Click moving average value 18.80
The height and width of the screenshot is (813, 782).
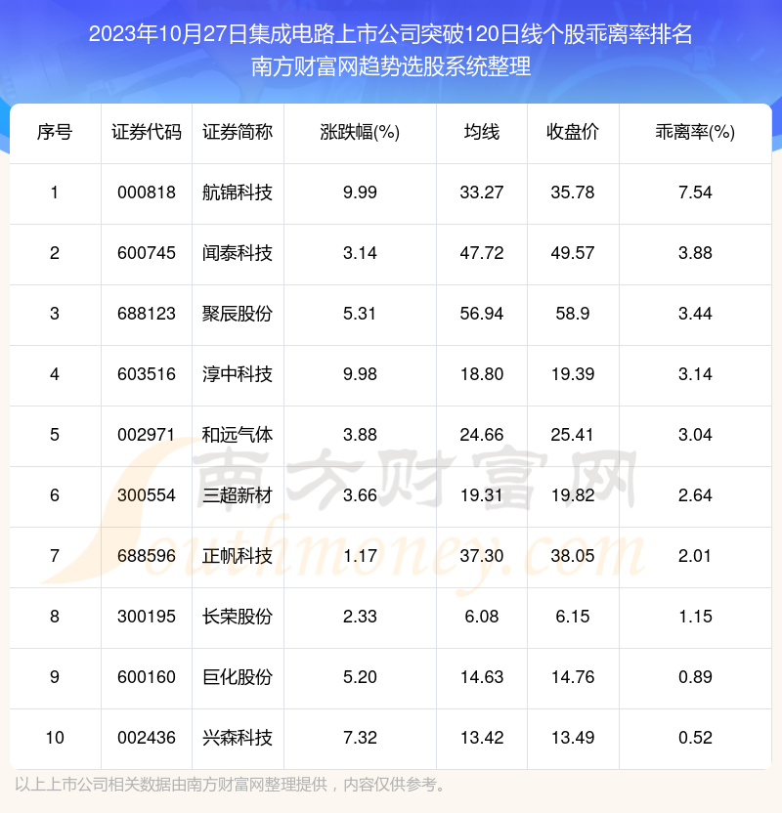click(482, 374)
